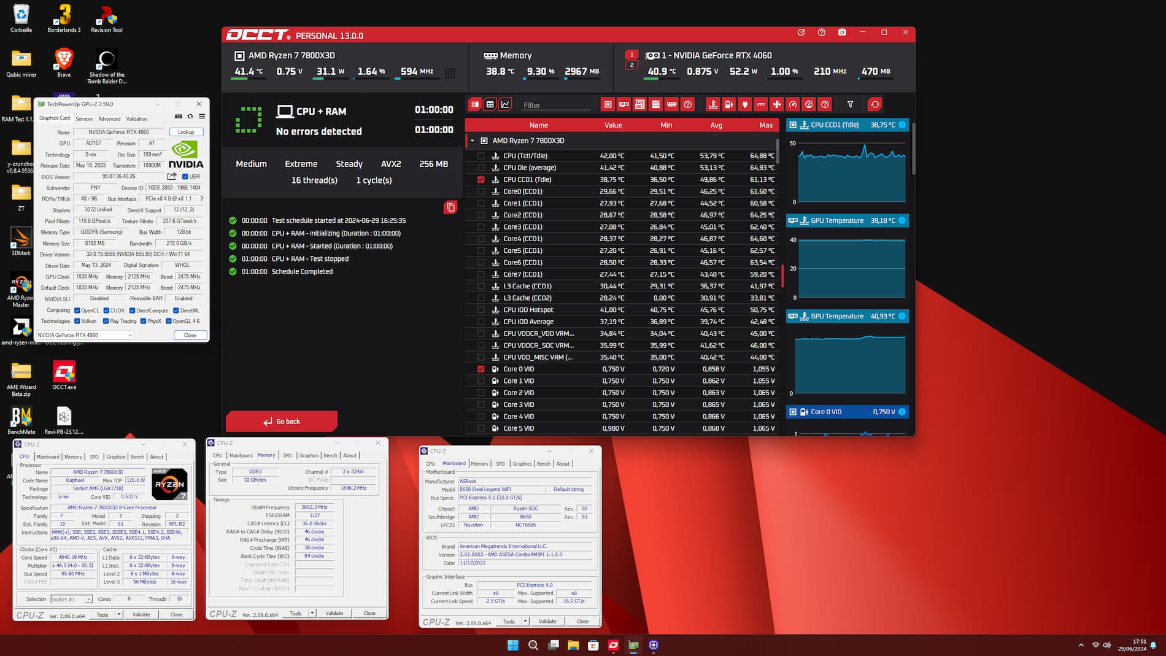Viewport: 1166px width, 656px height.
Task: Switch OCCT monitoring to list view icon
Action: [474, 104]
